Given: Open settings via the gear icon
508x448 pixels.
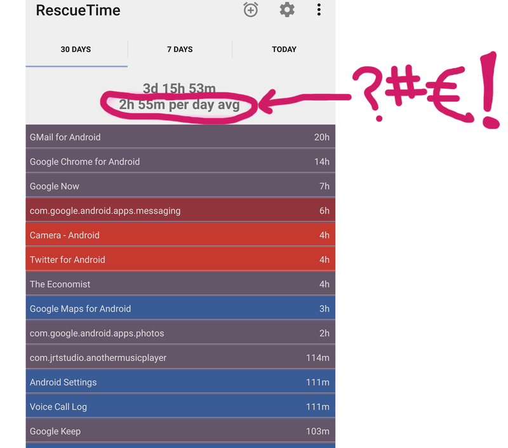Looking at the screenshot, I should 287,10.
